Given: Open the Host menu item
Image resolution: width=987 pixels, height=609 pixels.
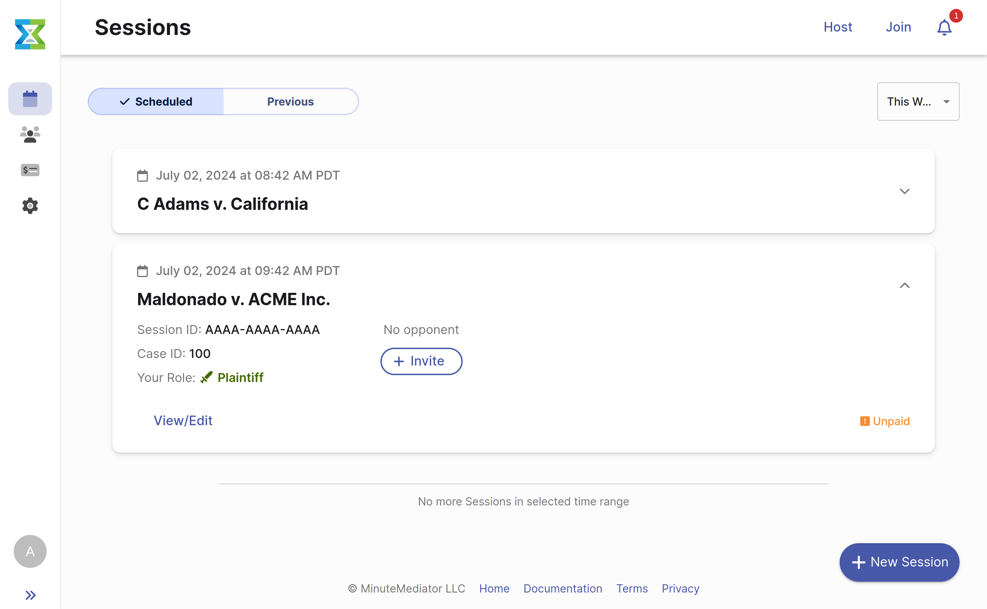Looking at the screenshot, I should (838, 27).
